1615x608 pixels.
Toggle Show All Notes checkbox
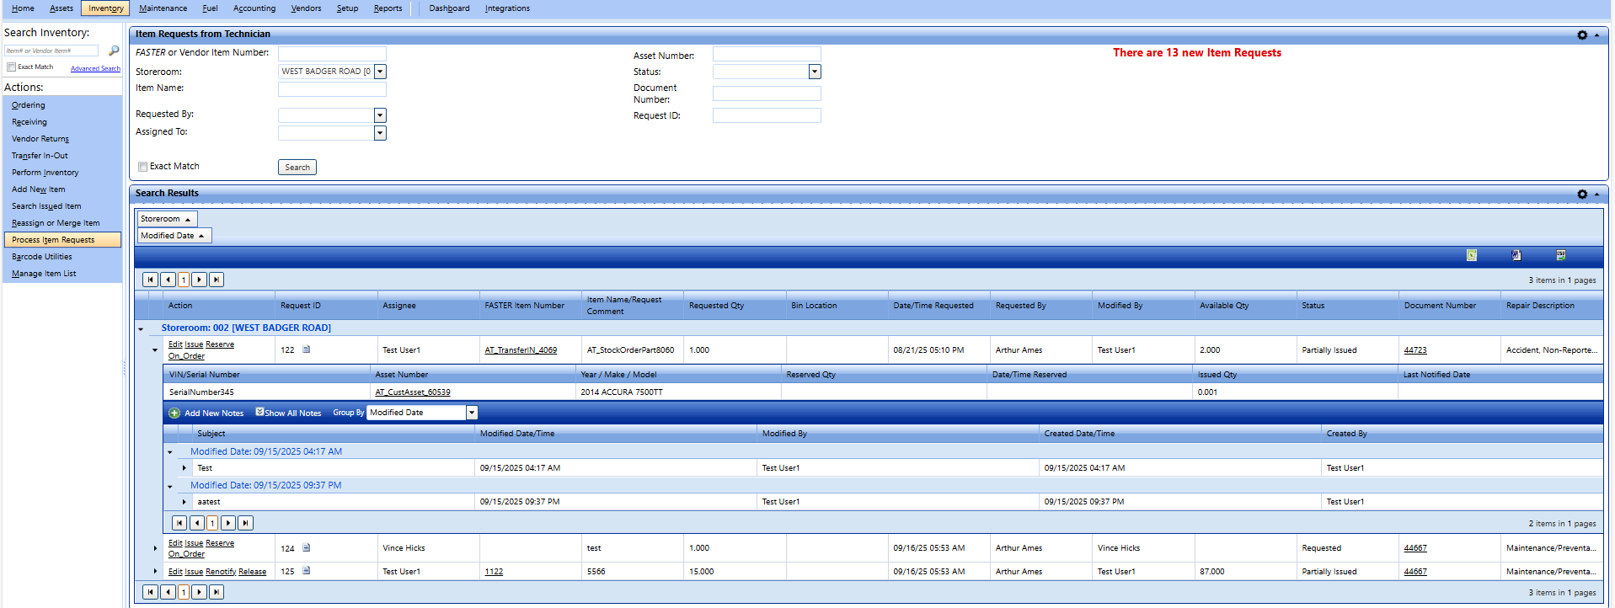pyautogui.click(x=259, y=412)
